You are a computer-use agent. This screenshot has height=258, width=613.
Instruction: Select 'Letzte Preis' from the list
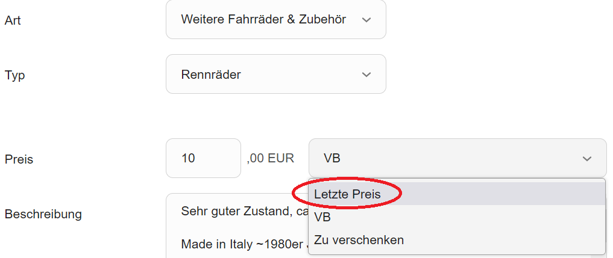(x=347, y=195)
